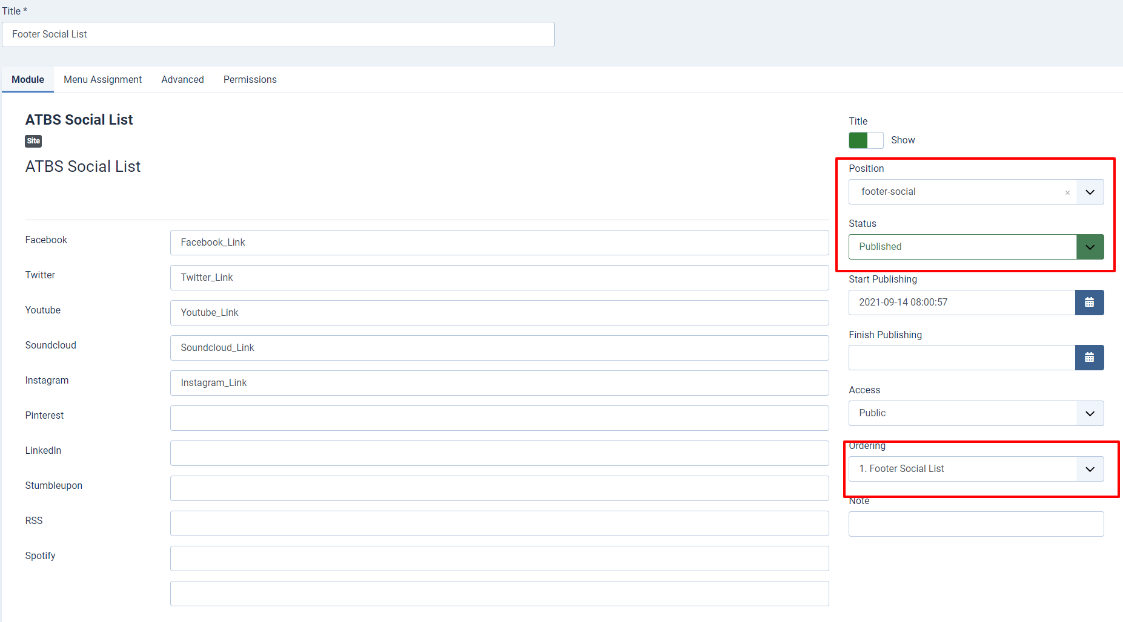Click the Note text field
Viewport: 1123px width, 622px height.
[976, 524]
